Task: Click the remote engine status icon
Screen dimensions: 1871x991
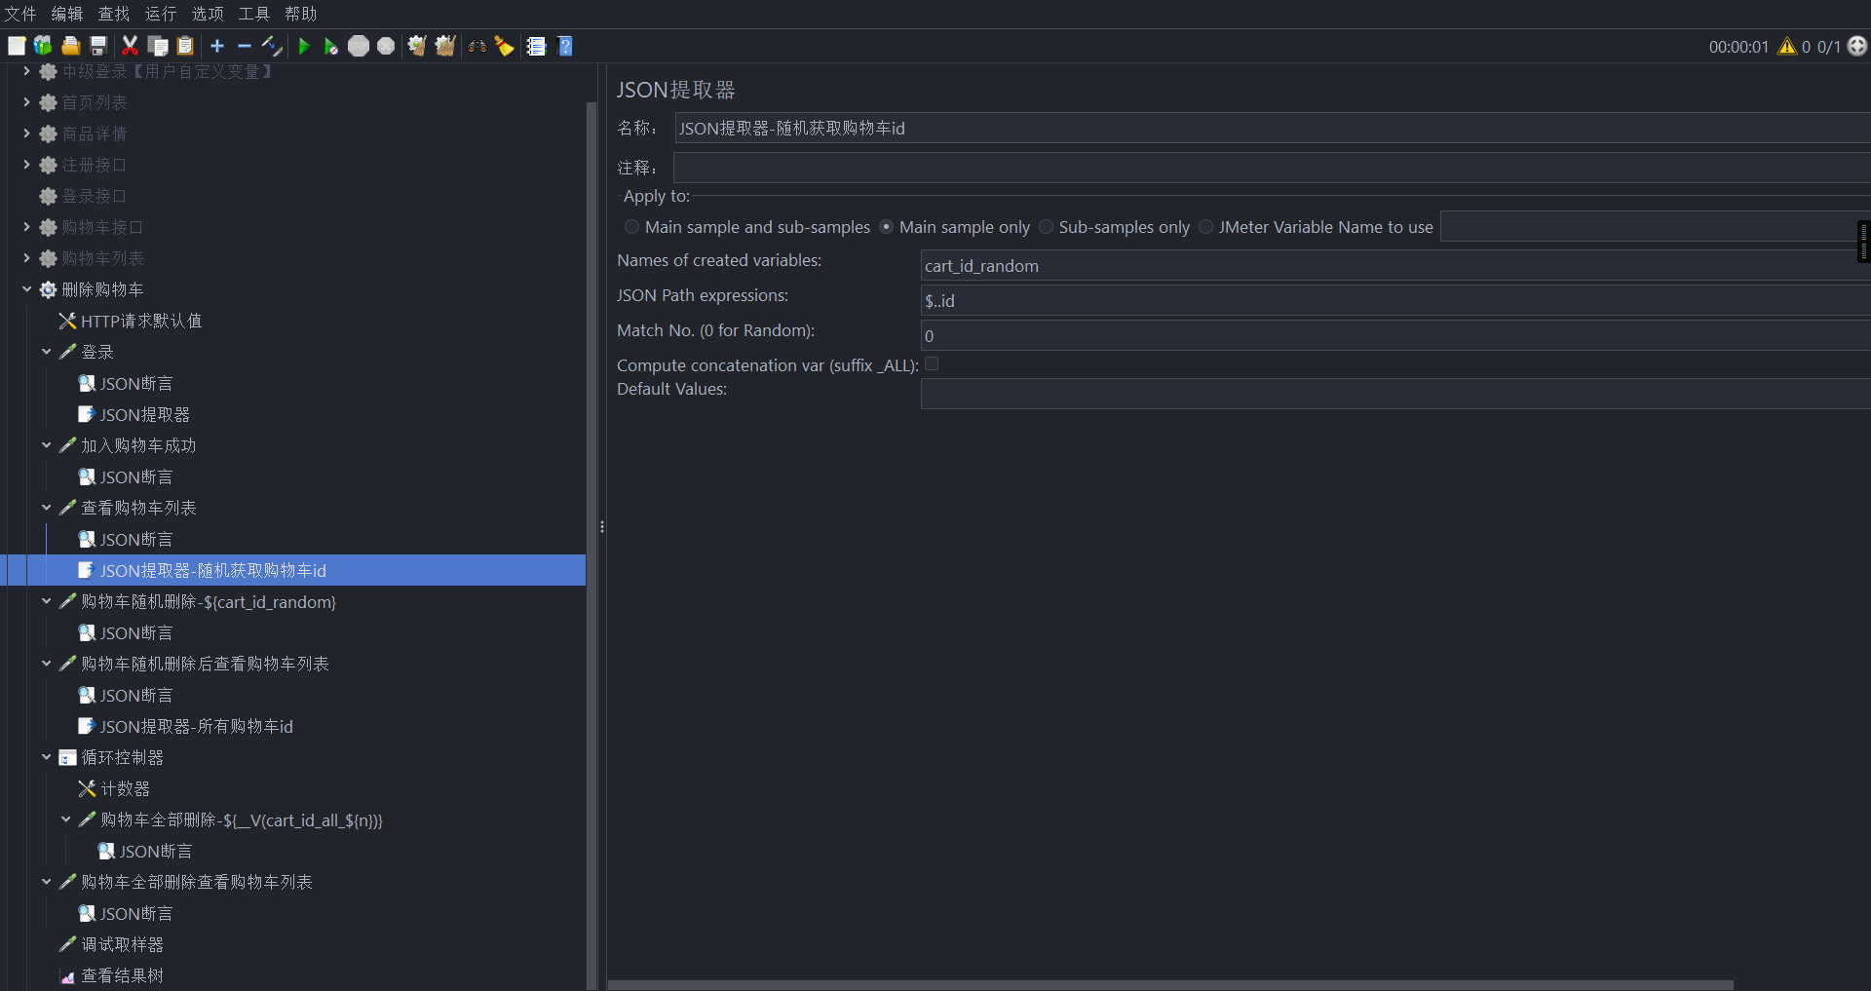Action: point(1857,46)
